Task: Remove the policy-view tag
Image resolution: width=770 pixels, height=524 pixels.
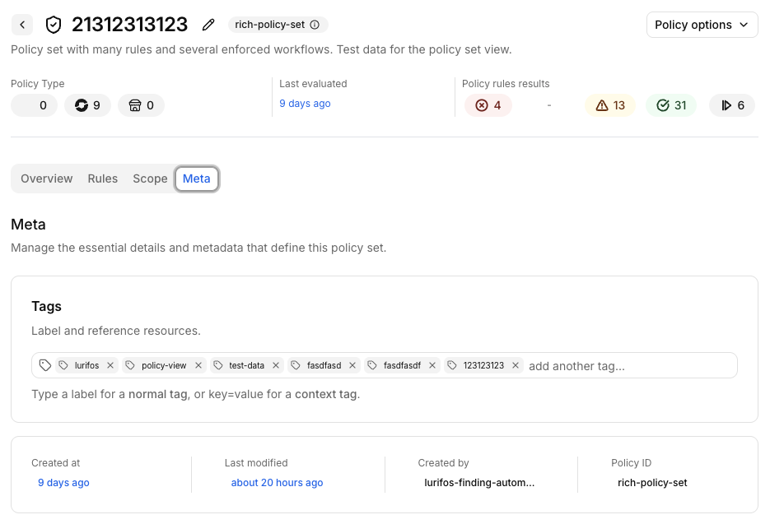Action: click(198, 365)
